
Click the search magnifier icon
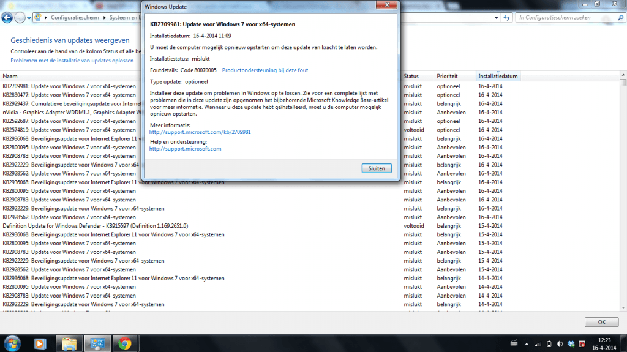coord(621,18)
